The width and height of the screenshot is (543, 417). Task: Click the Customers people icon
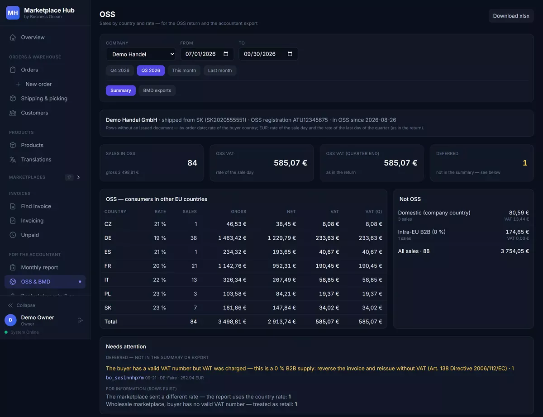click(x=13, y=113)
